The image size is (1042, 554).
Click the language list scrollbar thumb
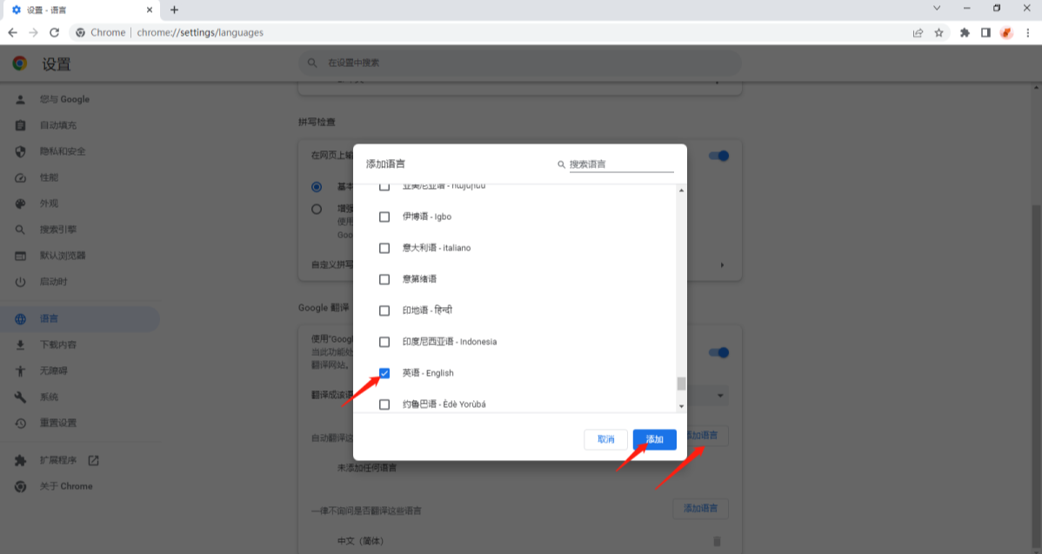point(681,384)
